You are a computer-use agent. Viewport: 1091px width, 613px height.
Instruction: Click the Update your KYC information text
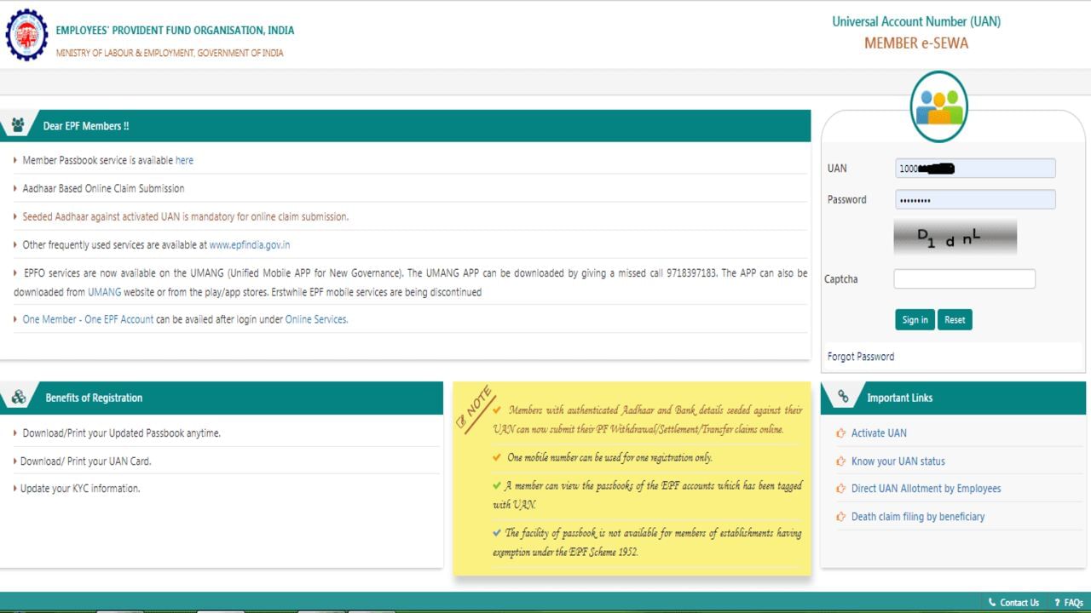click(80, 489)
